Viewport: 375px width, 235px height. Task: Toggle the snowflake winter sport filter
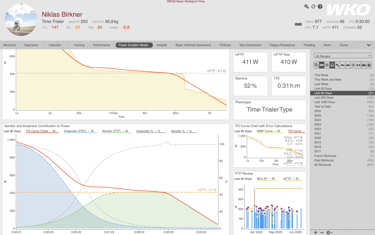pyautogui.click(x=353, y=65)
